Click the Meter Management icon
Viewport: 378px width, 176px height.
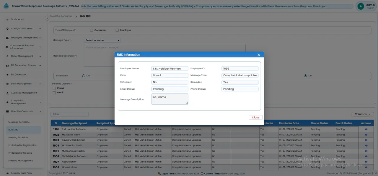(x=7, y=56)
